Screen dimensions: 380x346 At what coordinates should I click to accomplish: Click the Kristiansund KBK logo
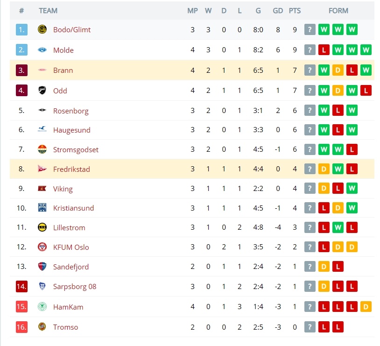coord(42,207)
